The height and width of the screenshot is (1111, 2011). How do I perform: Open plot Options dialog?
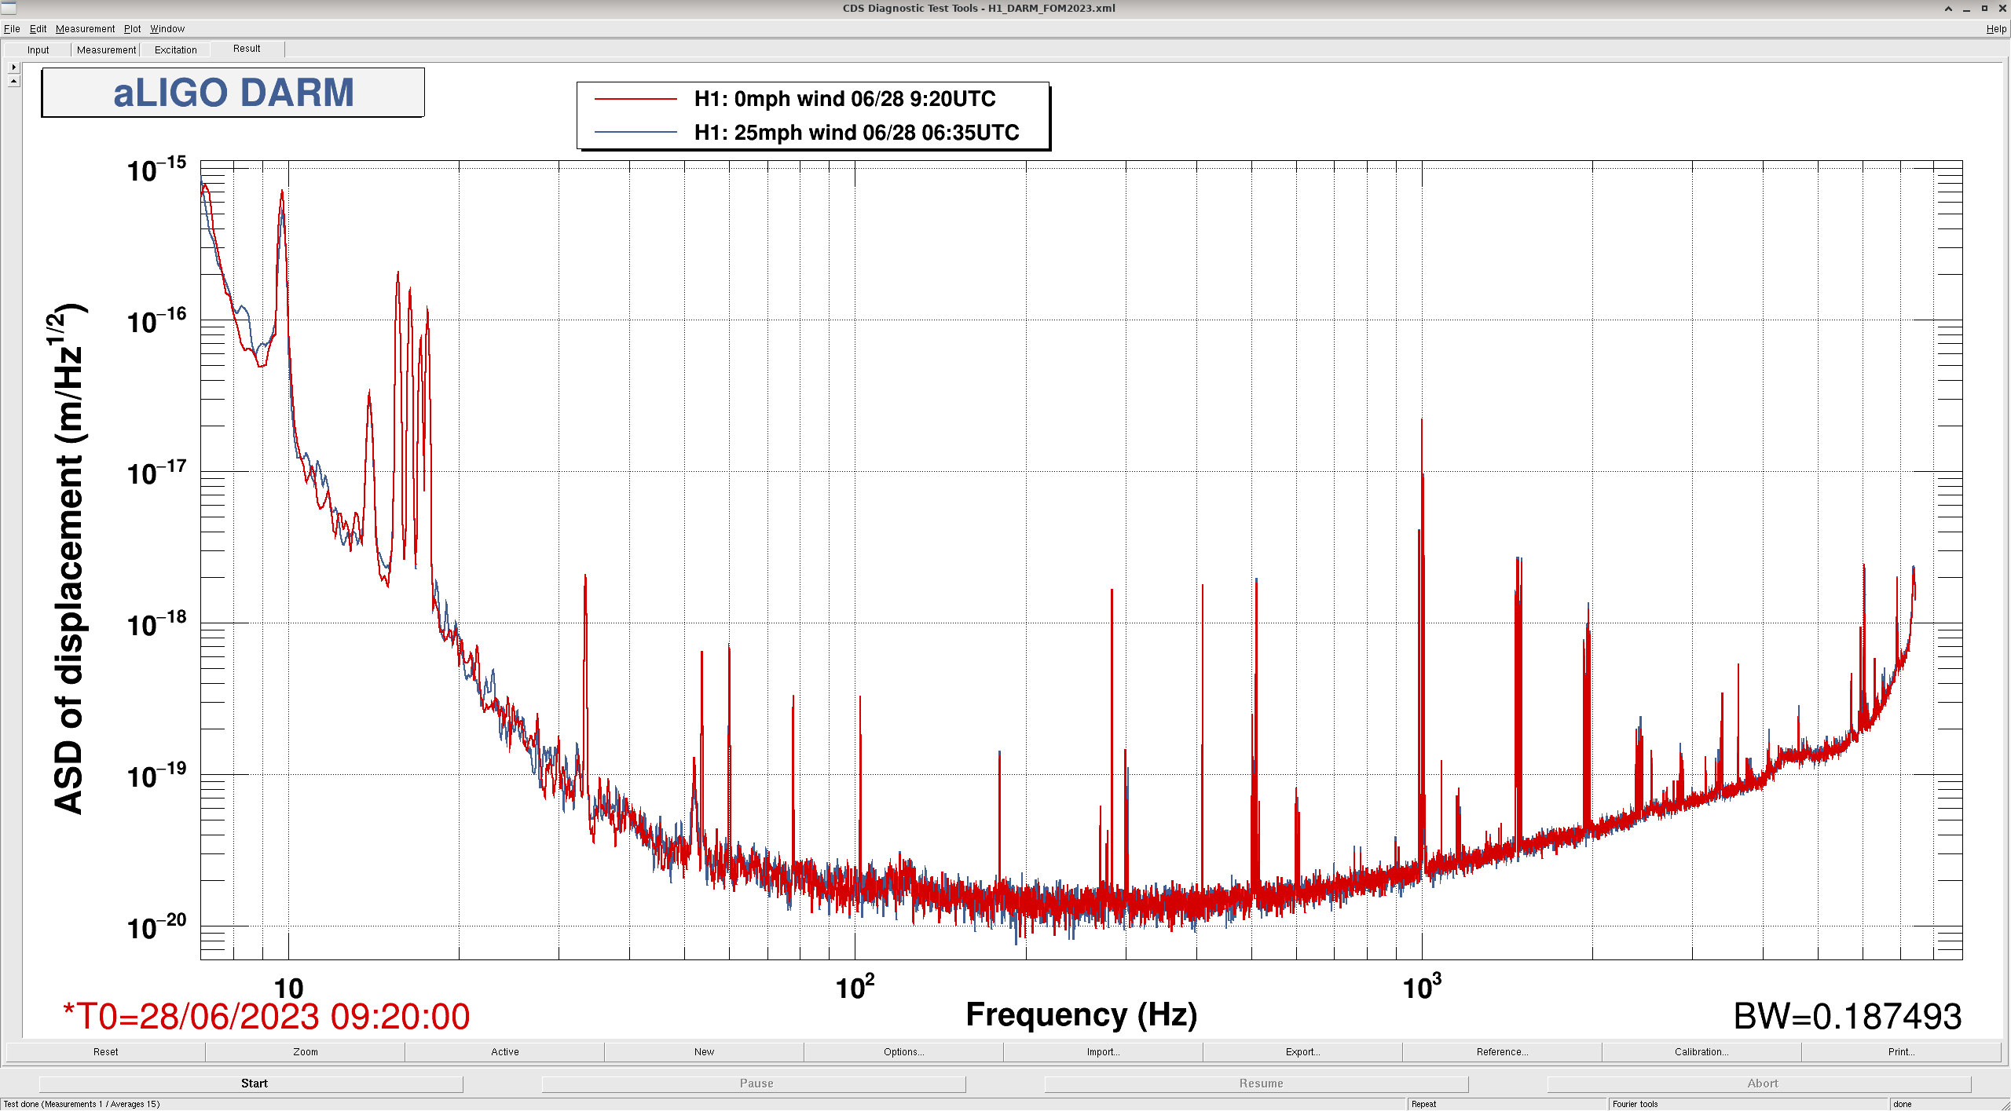(x=903, y=1052)
